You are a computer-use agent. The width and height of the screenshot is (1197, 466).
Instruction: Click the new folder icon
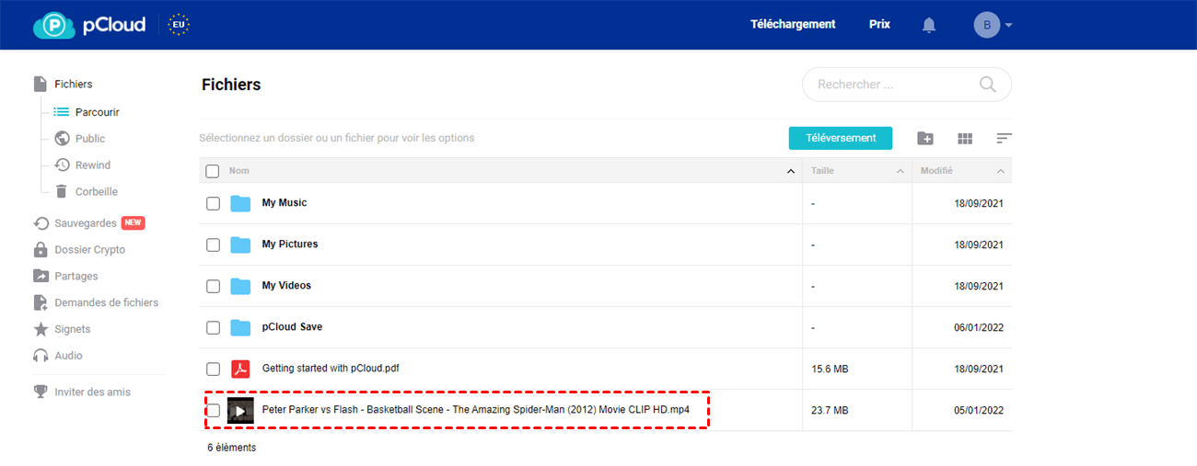[x=925, y=139]
